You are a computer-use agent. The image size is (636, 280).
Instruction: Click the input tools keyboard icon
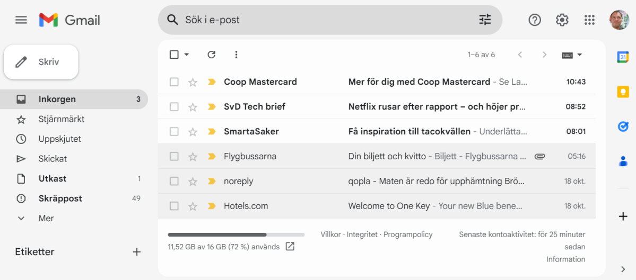tap(568, 55)
